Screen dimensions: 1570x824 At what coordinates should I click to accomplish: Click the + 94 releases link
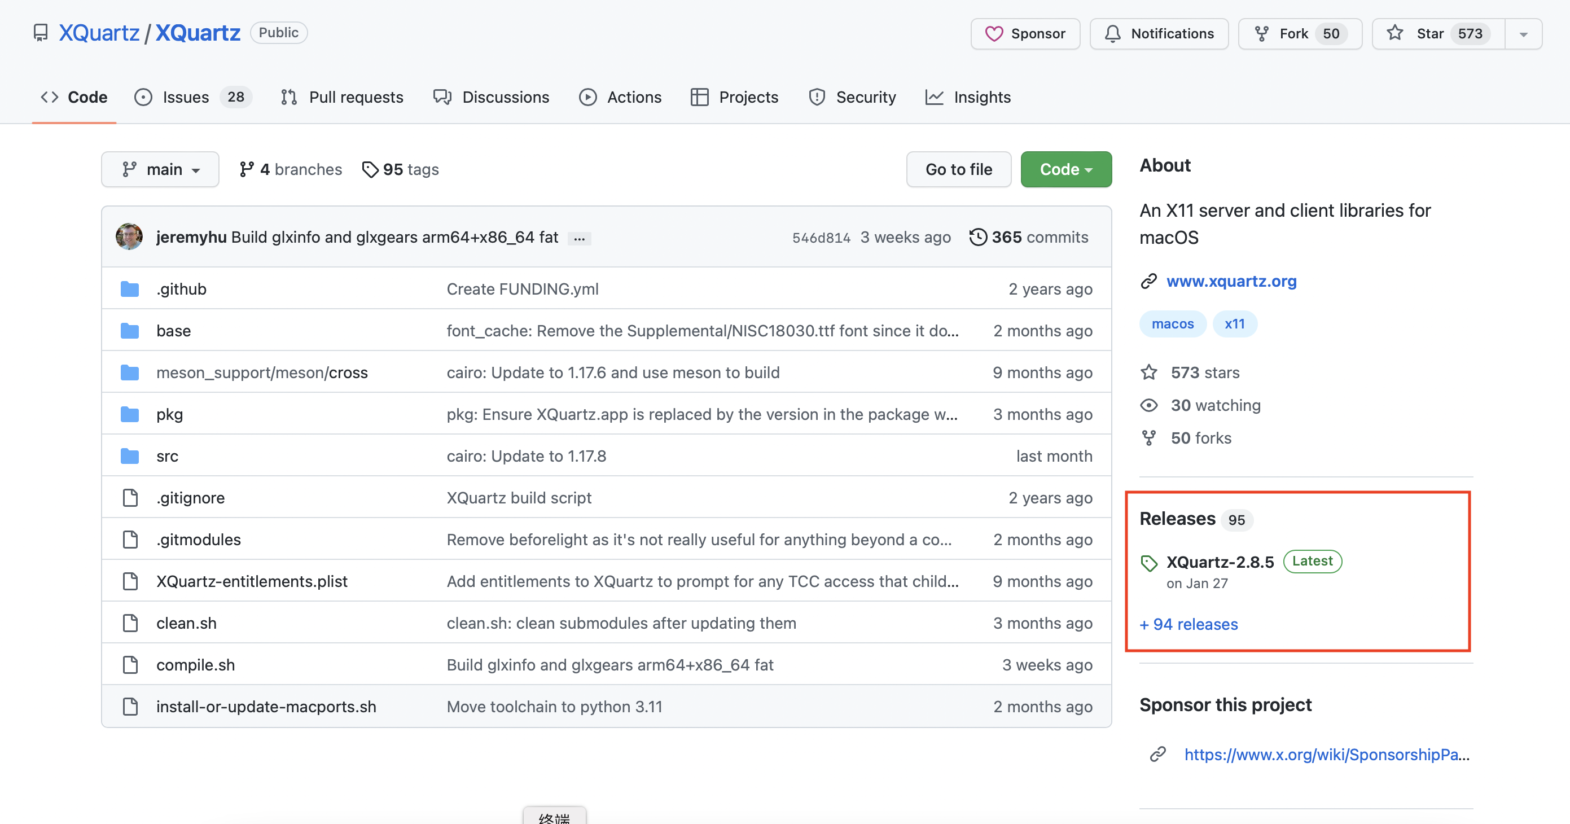click(x=1188, y=624)
